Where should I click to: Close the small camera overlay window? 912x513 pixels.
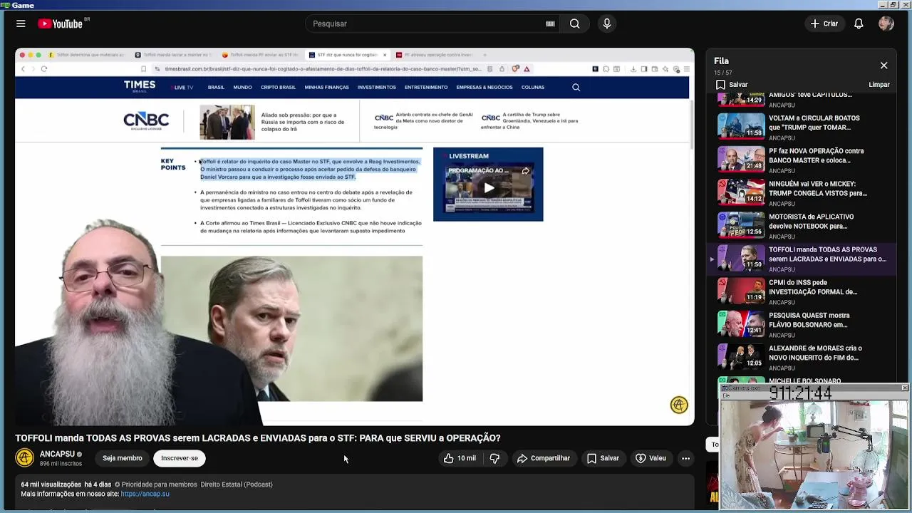904,388
